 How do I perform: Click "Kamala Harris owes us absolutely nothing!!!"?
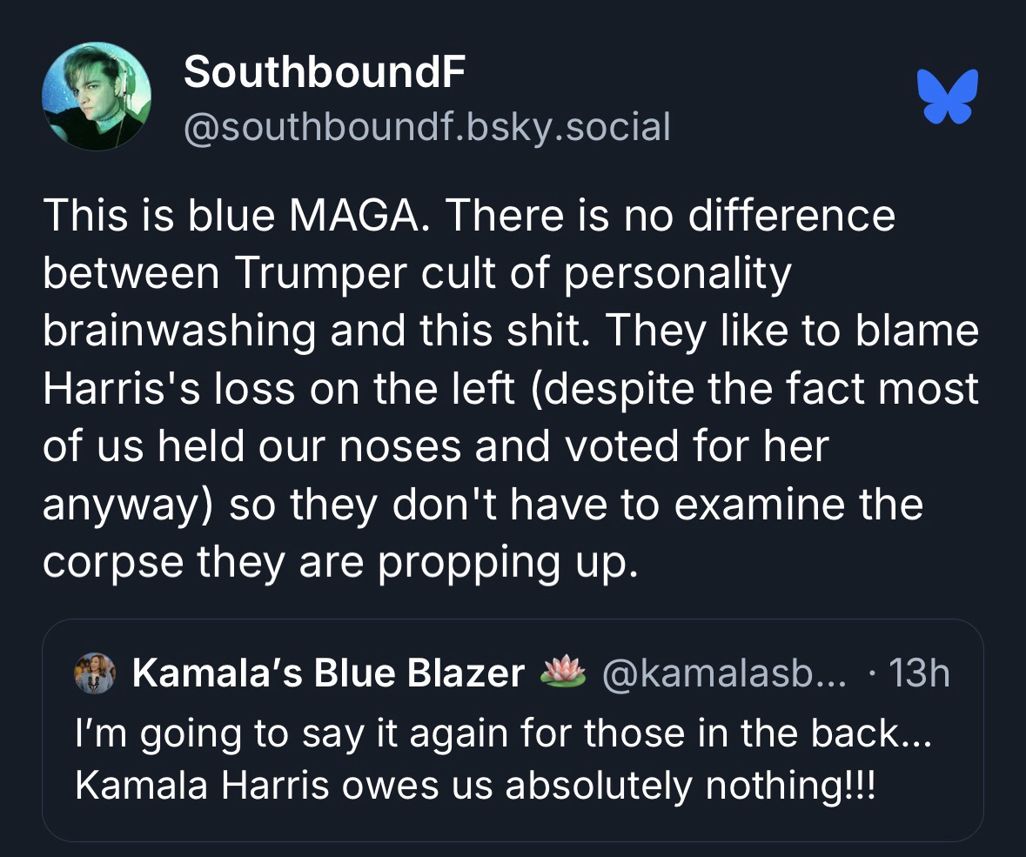[x=476, y=785]
